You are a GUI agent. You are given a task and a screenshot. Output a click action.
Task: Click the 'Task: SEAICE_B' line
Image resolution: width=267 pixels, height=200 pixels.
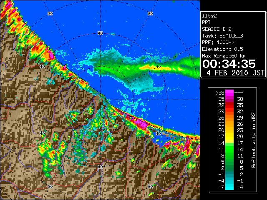[x=222, y=36]
